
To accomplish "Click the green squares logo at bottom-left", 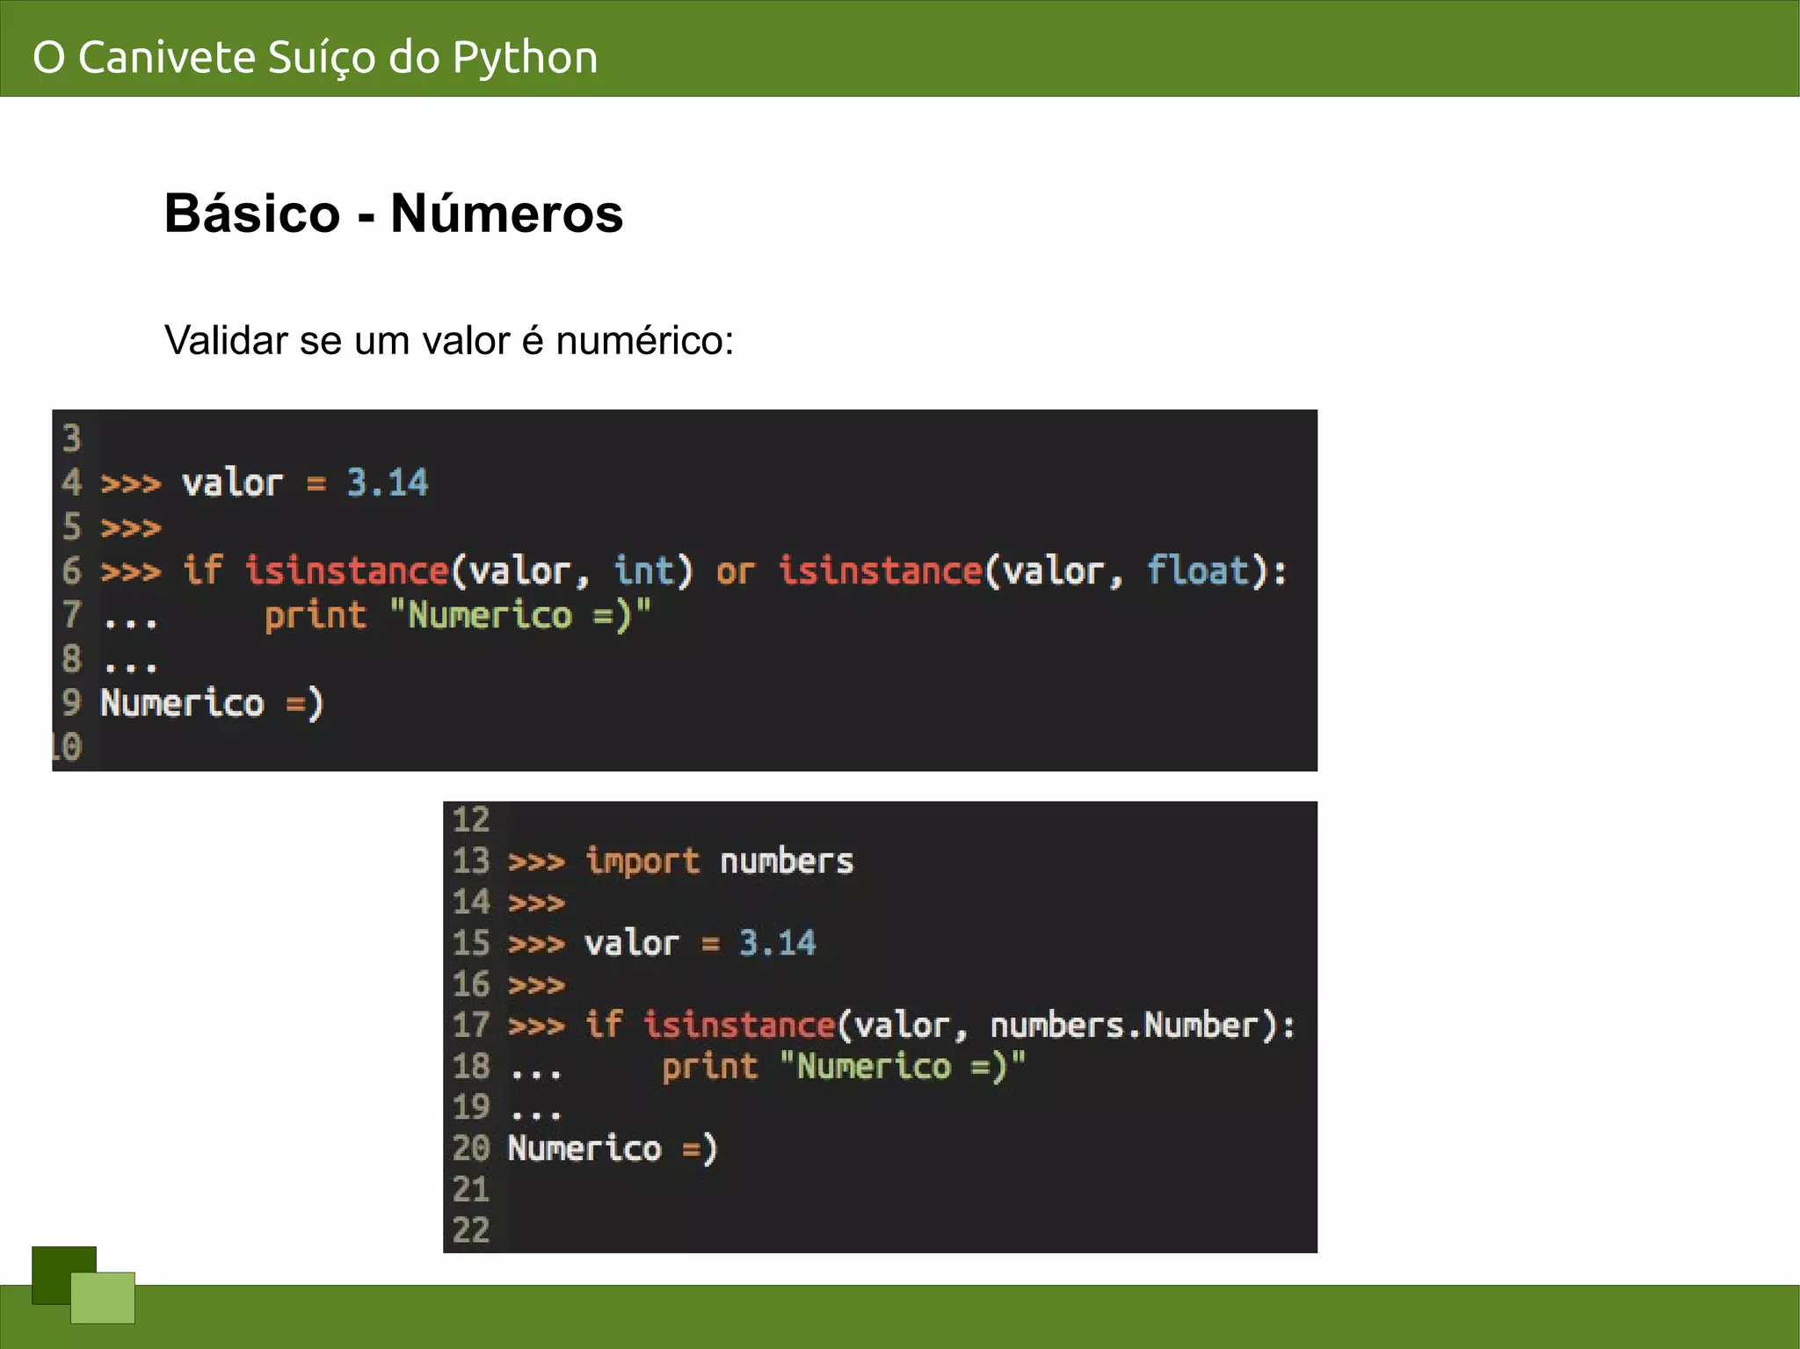I will 83,1285.
